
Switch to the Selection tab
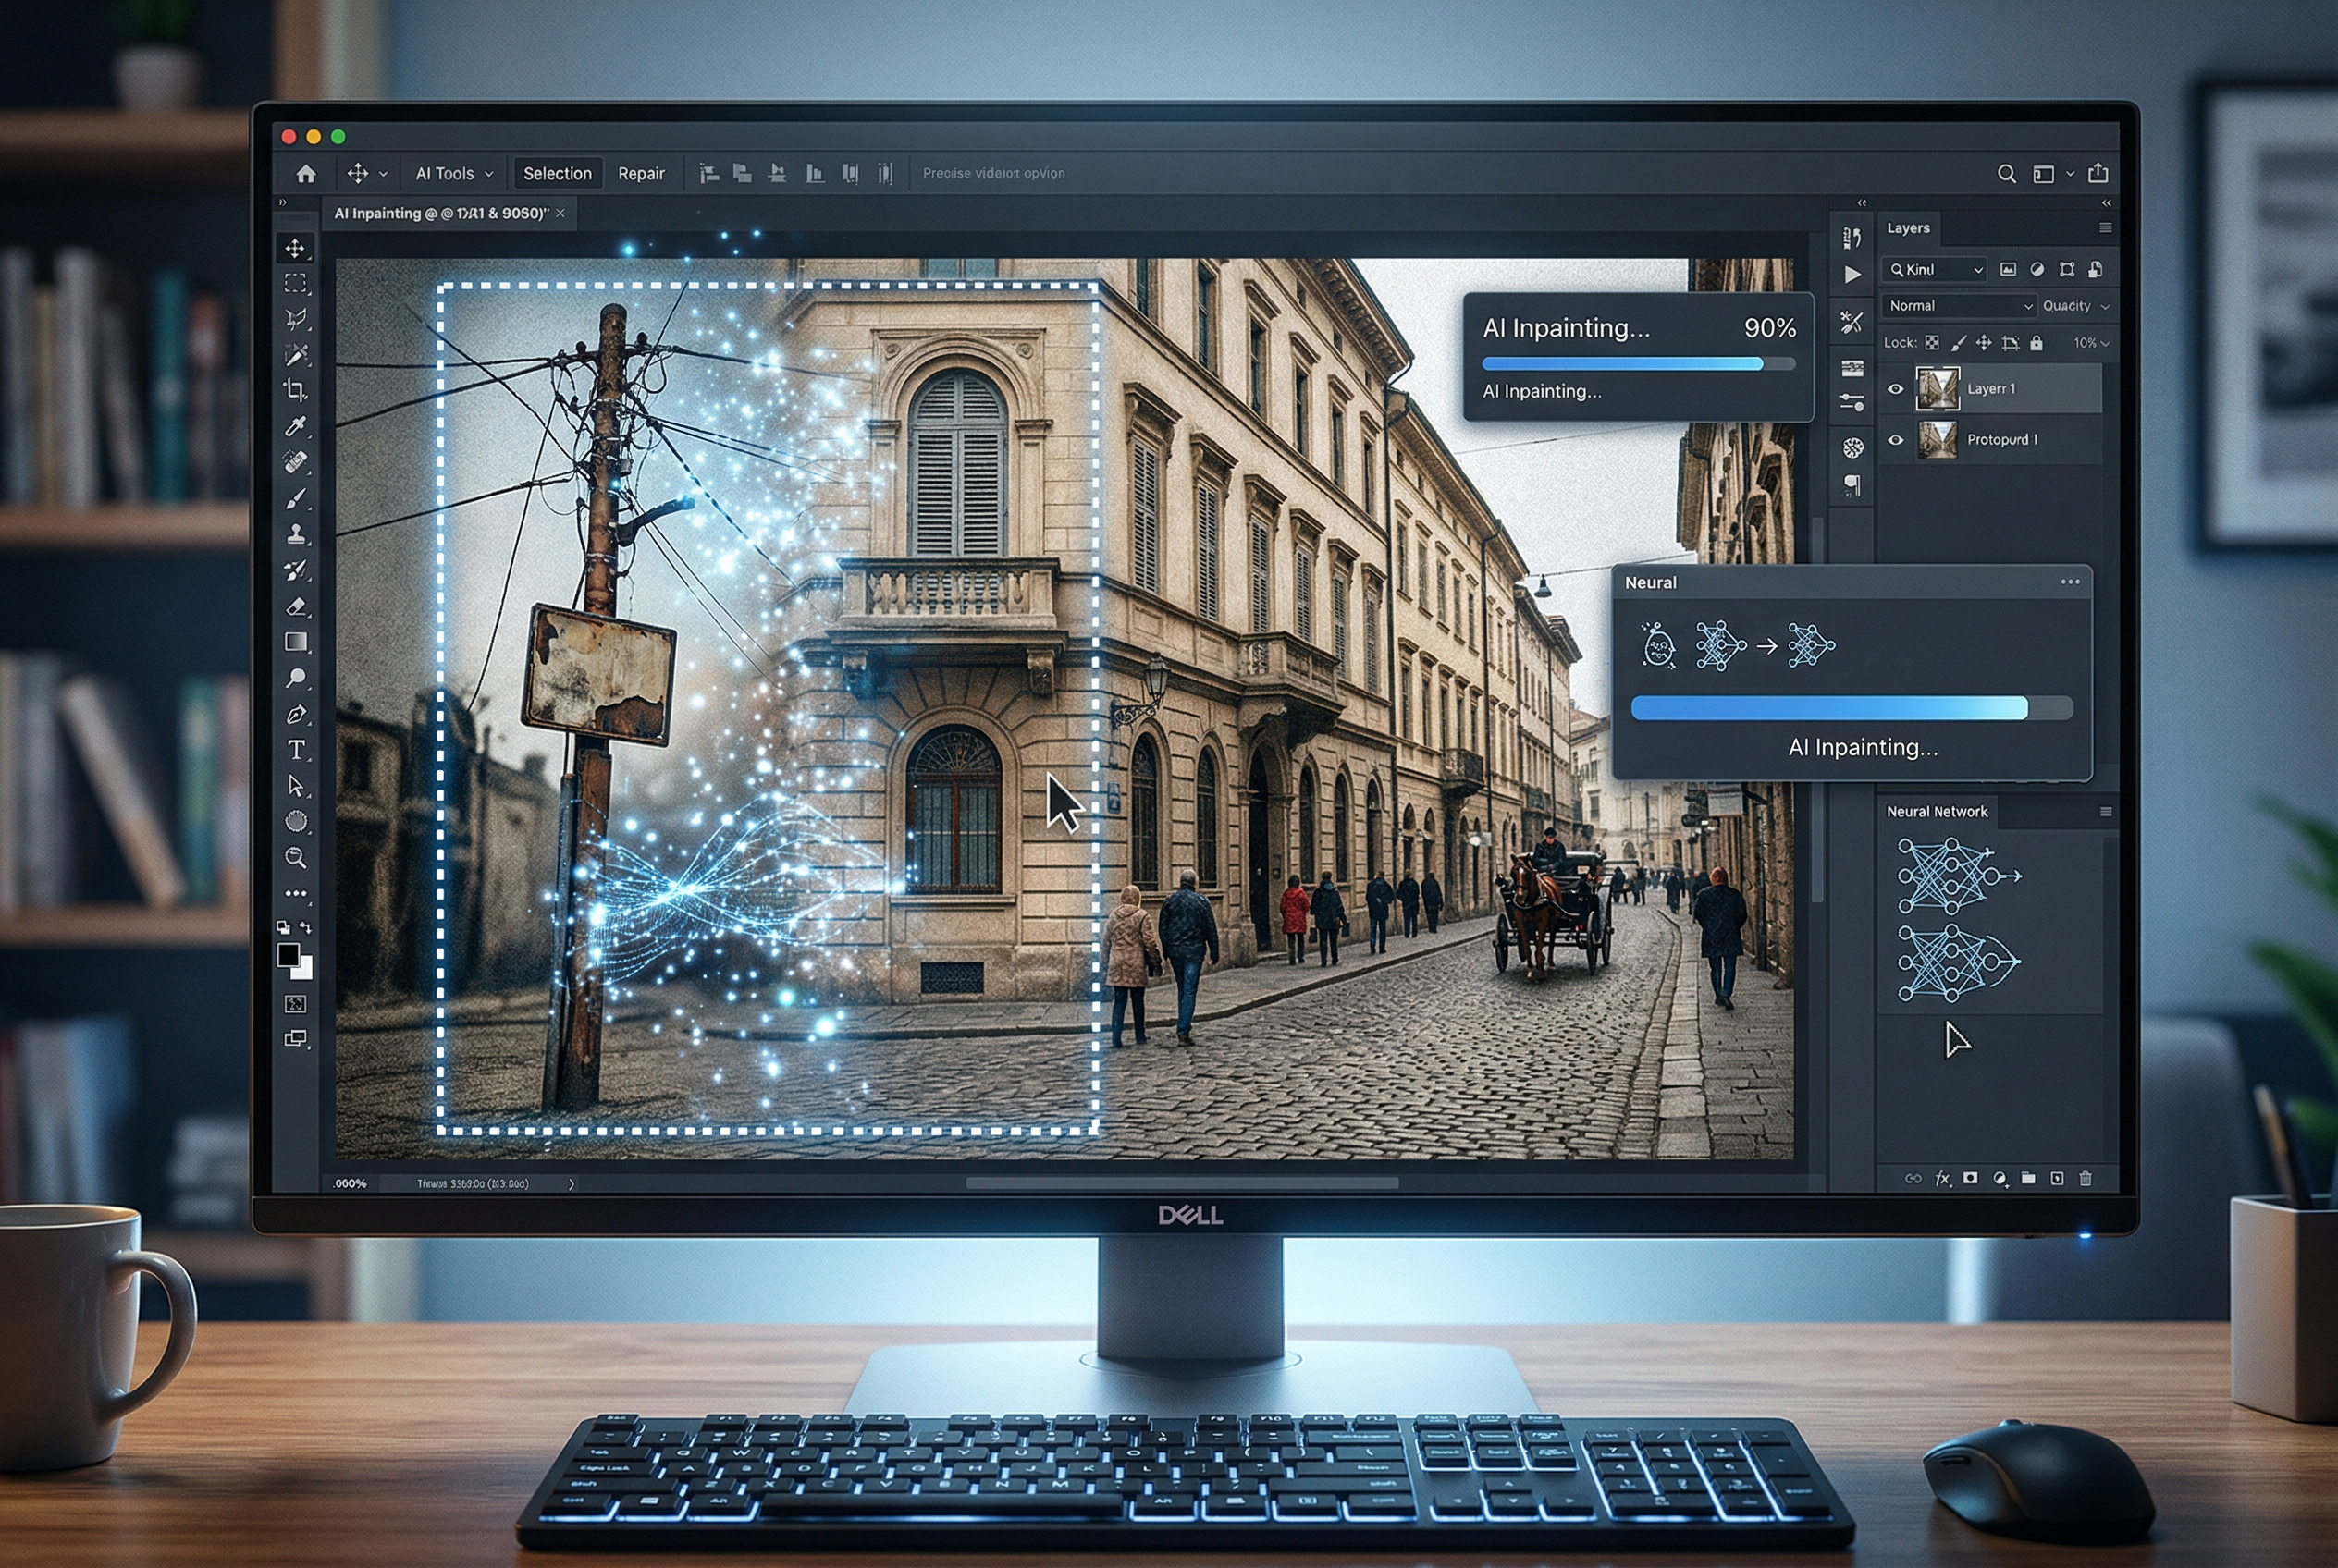click(558, 173)
